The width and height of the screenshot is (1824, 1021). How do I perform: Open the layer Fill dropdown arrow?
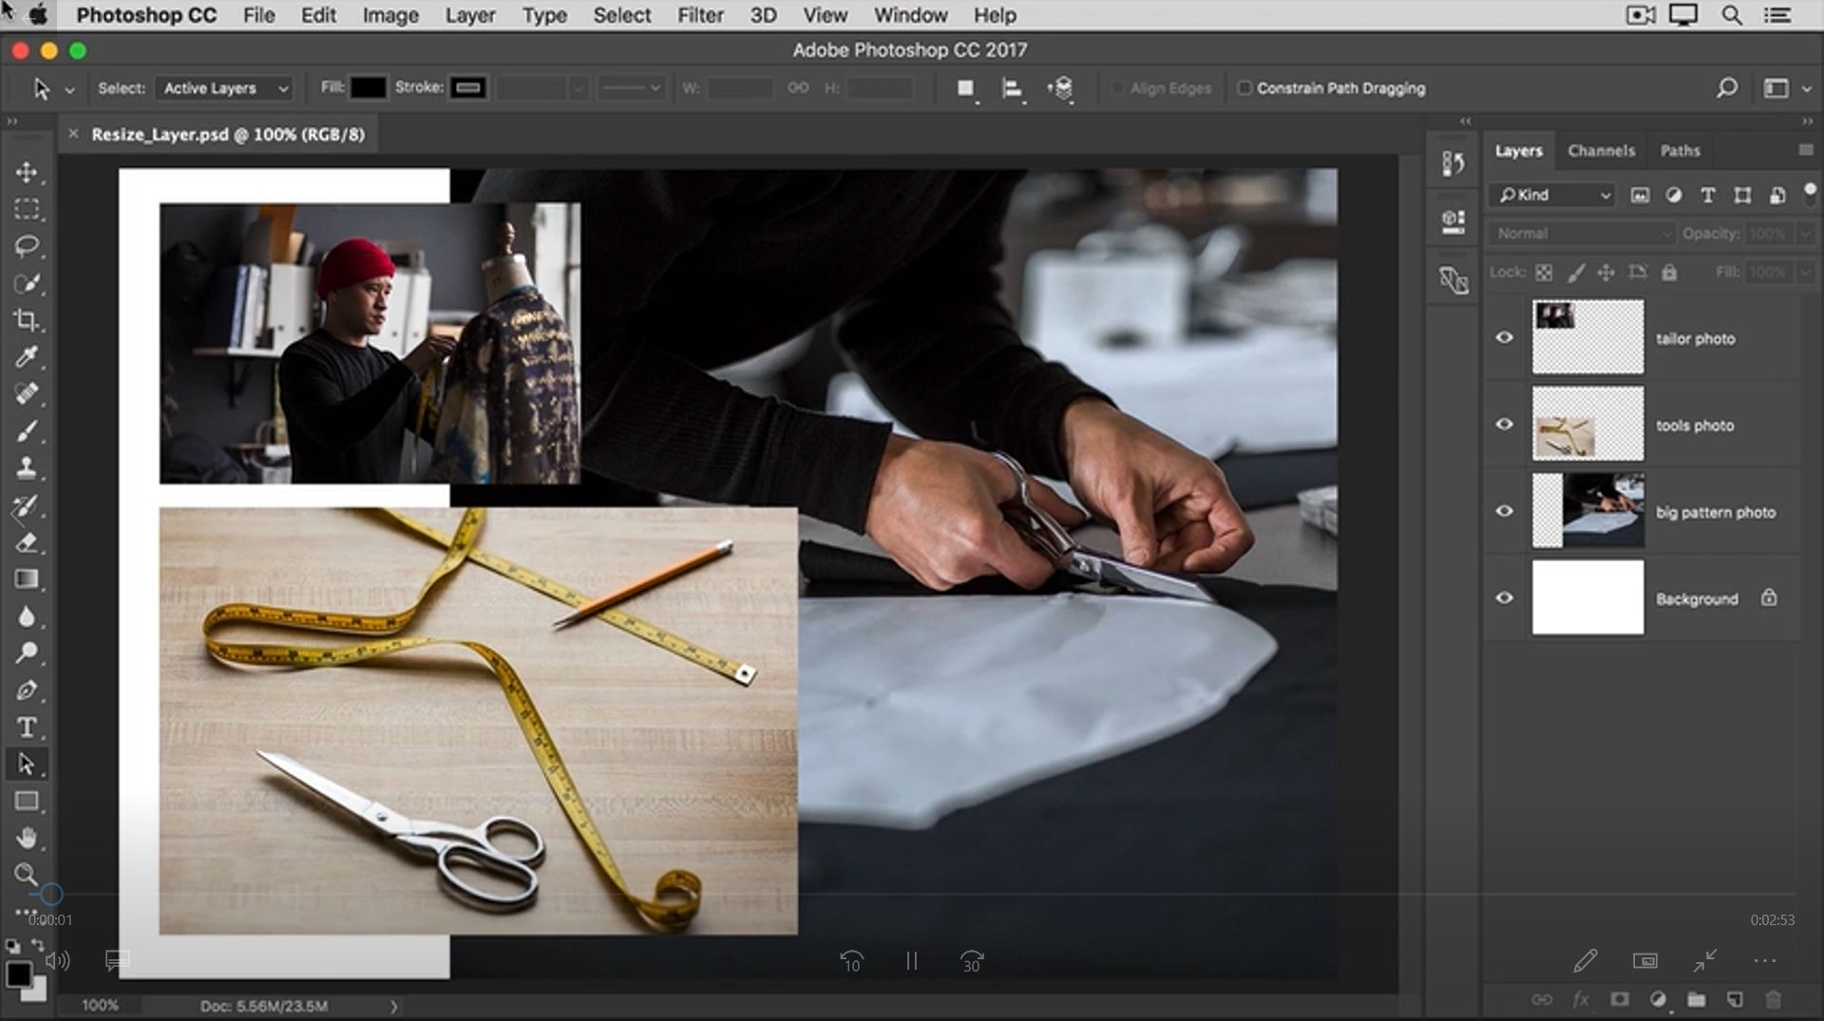[1806, 273]
